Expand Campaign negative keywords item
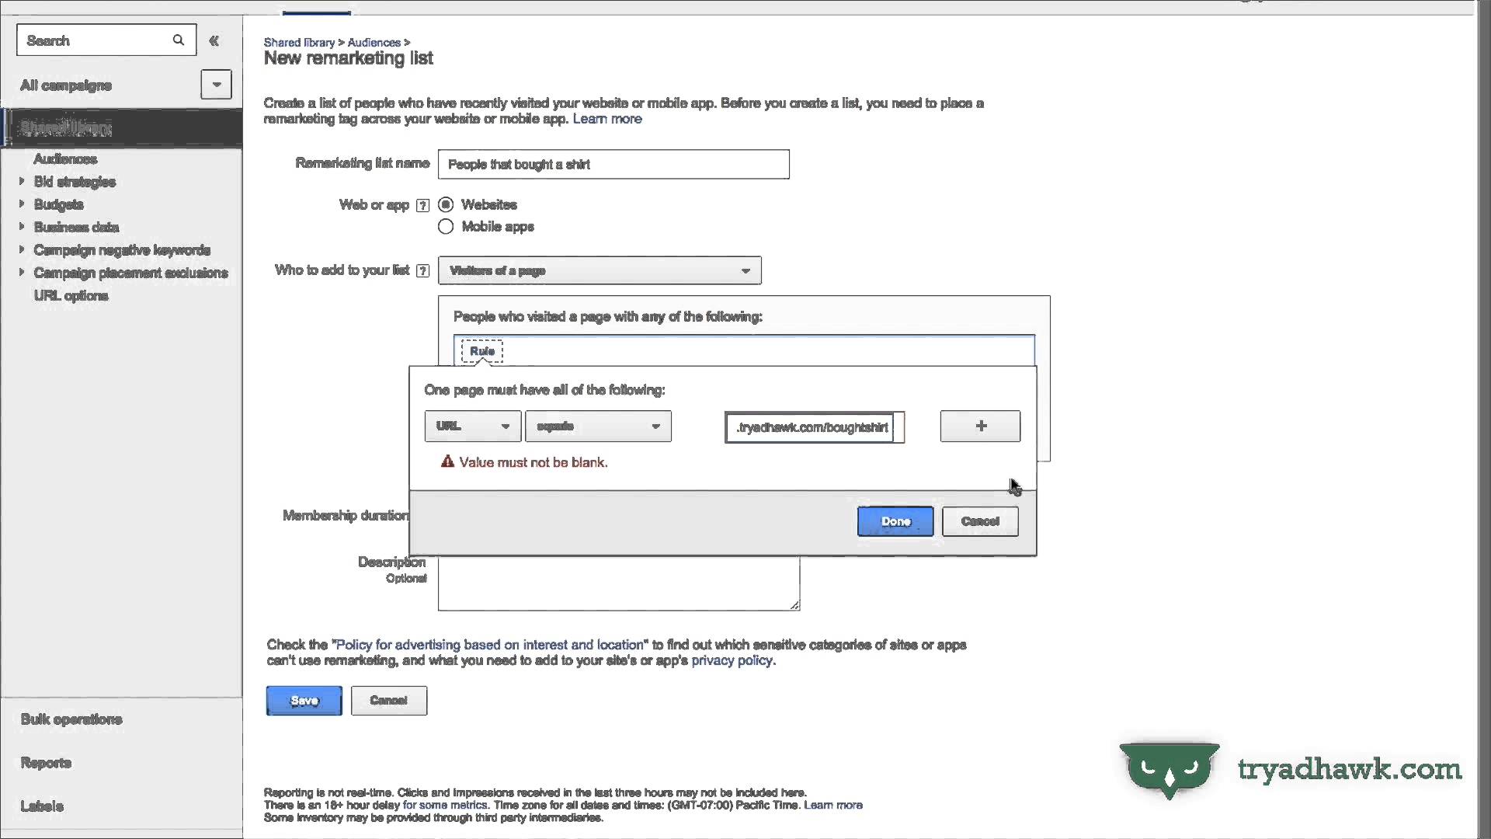The height and width of the screenshot is (839, 1491). (22, 249)
